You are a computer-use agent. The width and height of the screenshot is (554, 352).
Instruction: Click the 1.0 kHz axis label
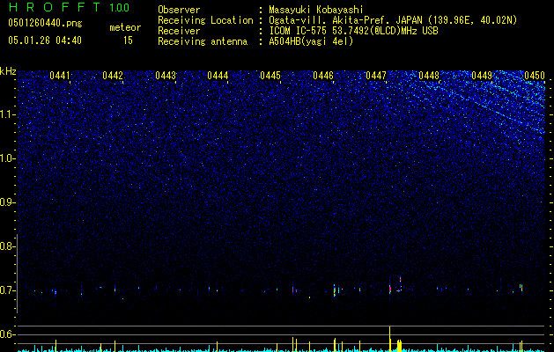(x=6, y=158)
